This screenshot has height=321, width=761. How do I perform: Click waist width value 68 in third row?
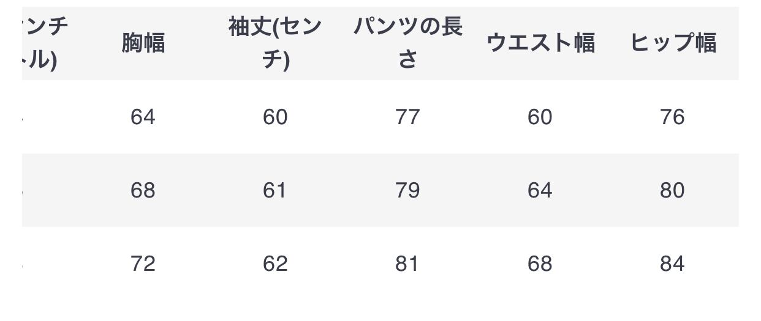(x=540, y=264)
